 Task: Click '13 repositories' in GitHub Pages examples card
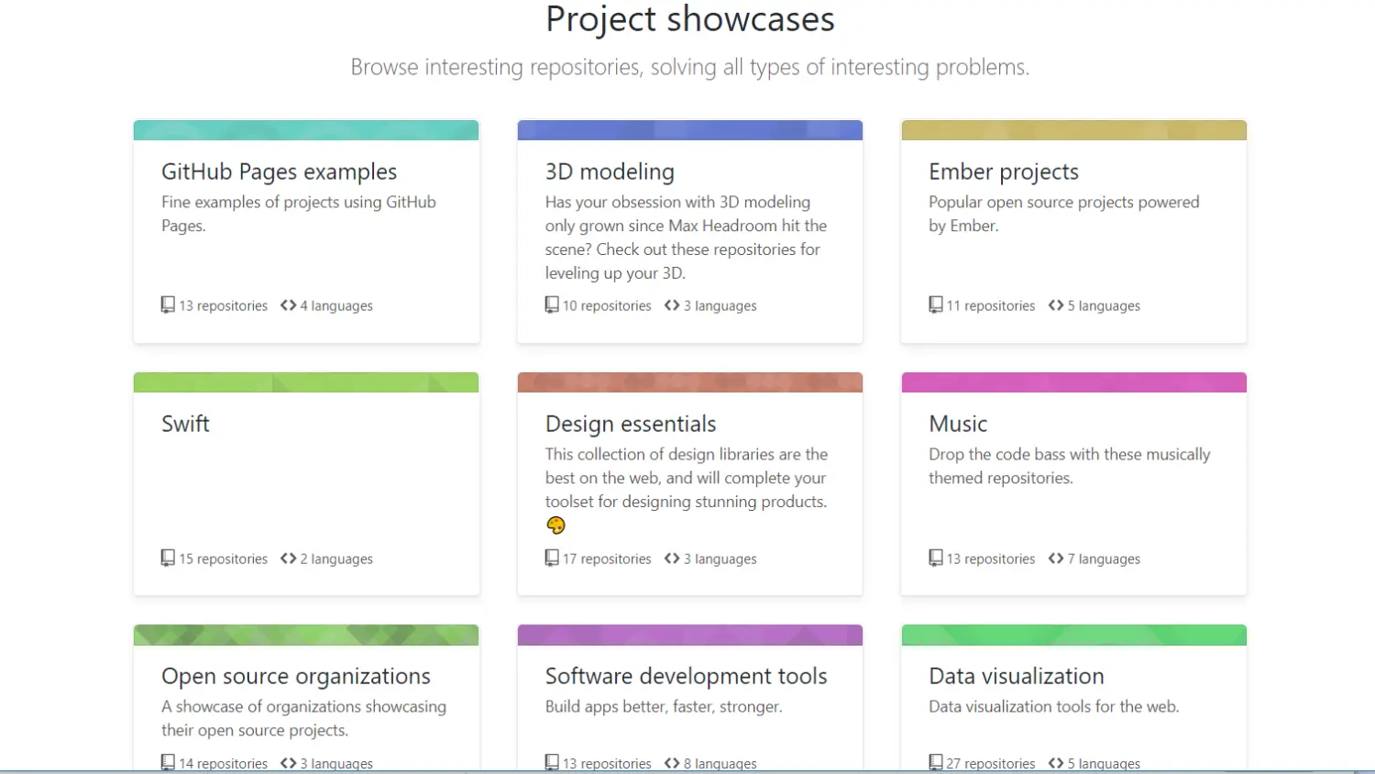click(x=224, y=305)
